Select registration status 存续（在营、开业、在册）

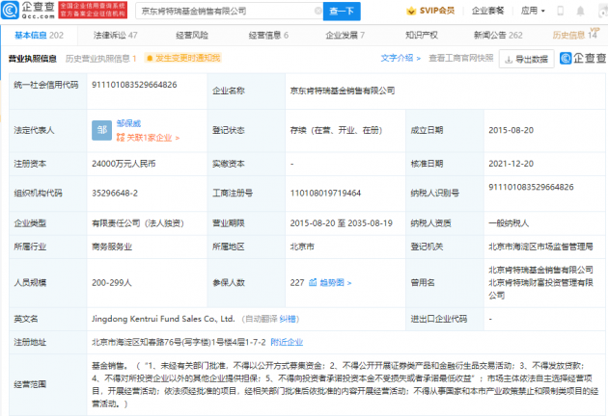coord(336,130)
